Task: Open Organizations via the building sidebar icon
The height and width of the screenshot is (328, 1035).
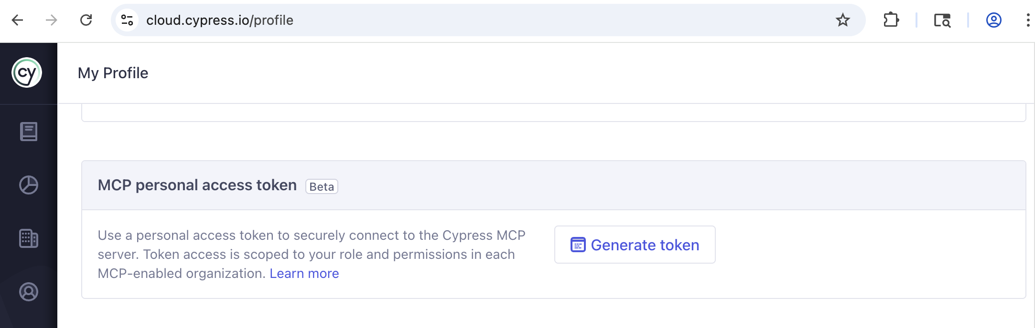Action: pos(28,238)
